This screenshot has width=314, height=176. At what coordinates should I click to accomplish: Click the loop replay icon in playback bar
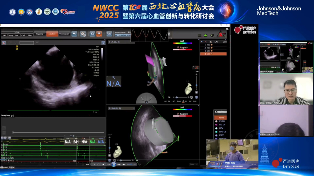click(x=99, y=164)
